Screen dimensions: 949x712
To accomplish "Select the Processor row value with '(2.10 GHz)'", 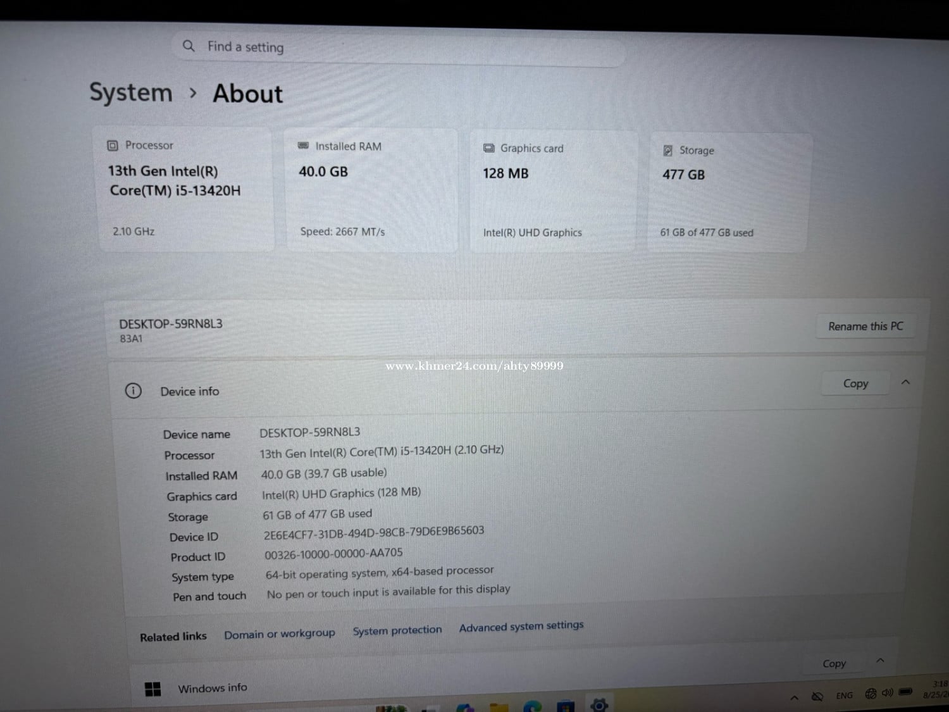I will coord(381,452).
